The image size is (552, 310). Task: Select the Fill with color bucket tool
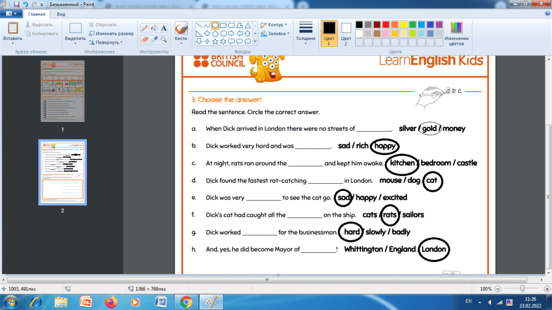[154, 28]
